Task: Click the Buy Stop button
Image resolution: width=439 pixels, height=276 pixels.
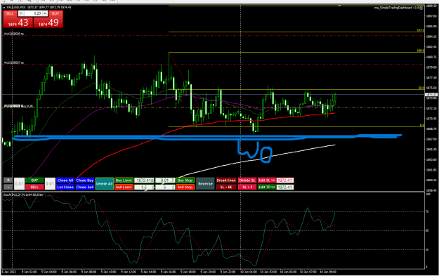Action: pos(185,180)
